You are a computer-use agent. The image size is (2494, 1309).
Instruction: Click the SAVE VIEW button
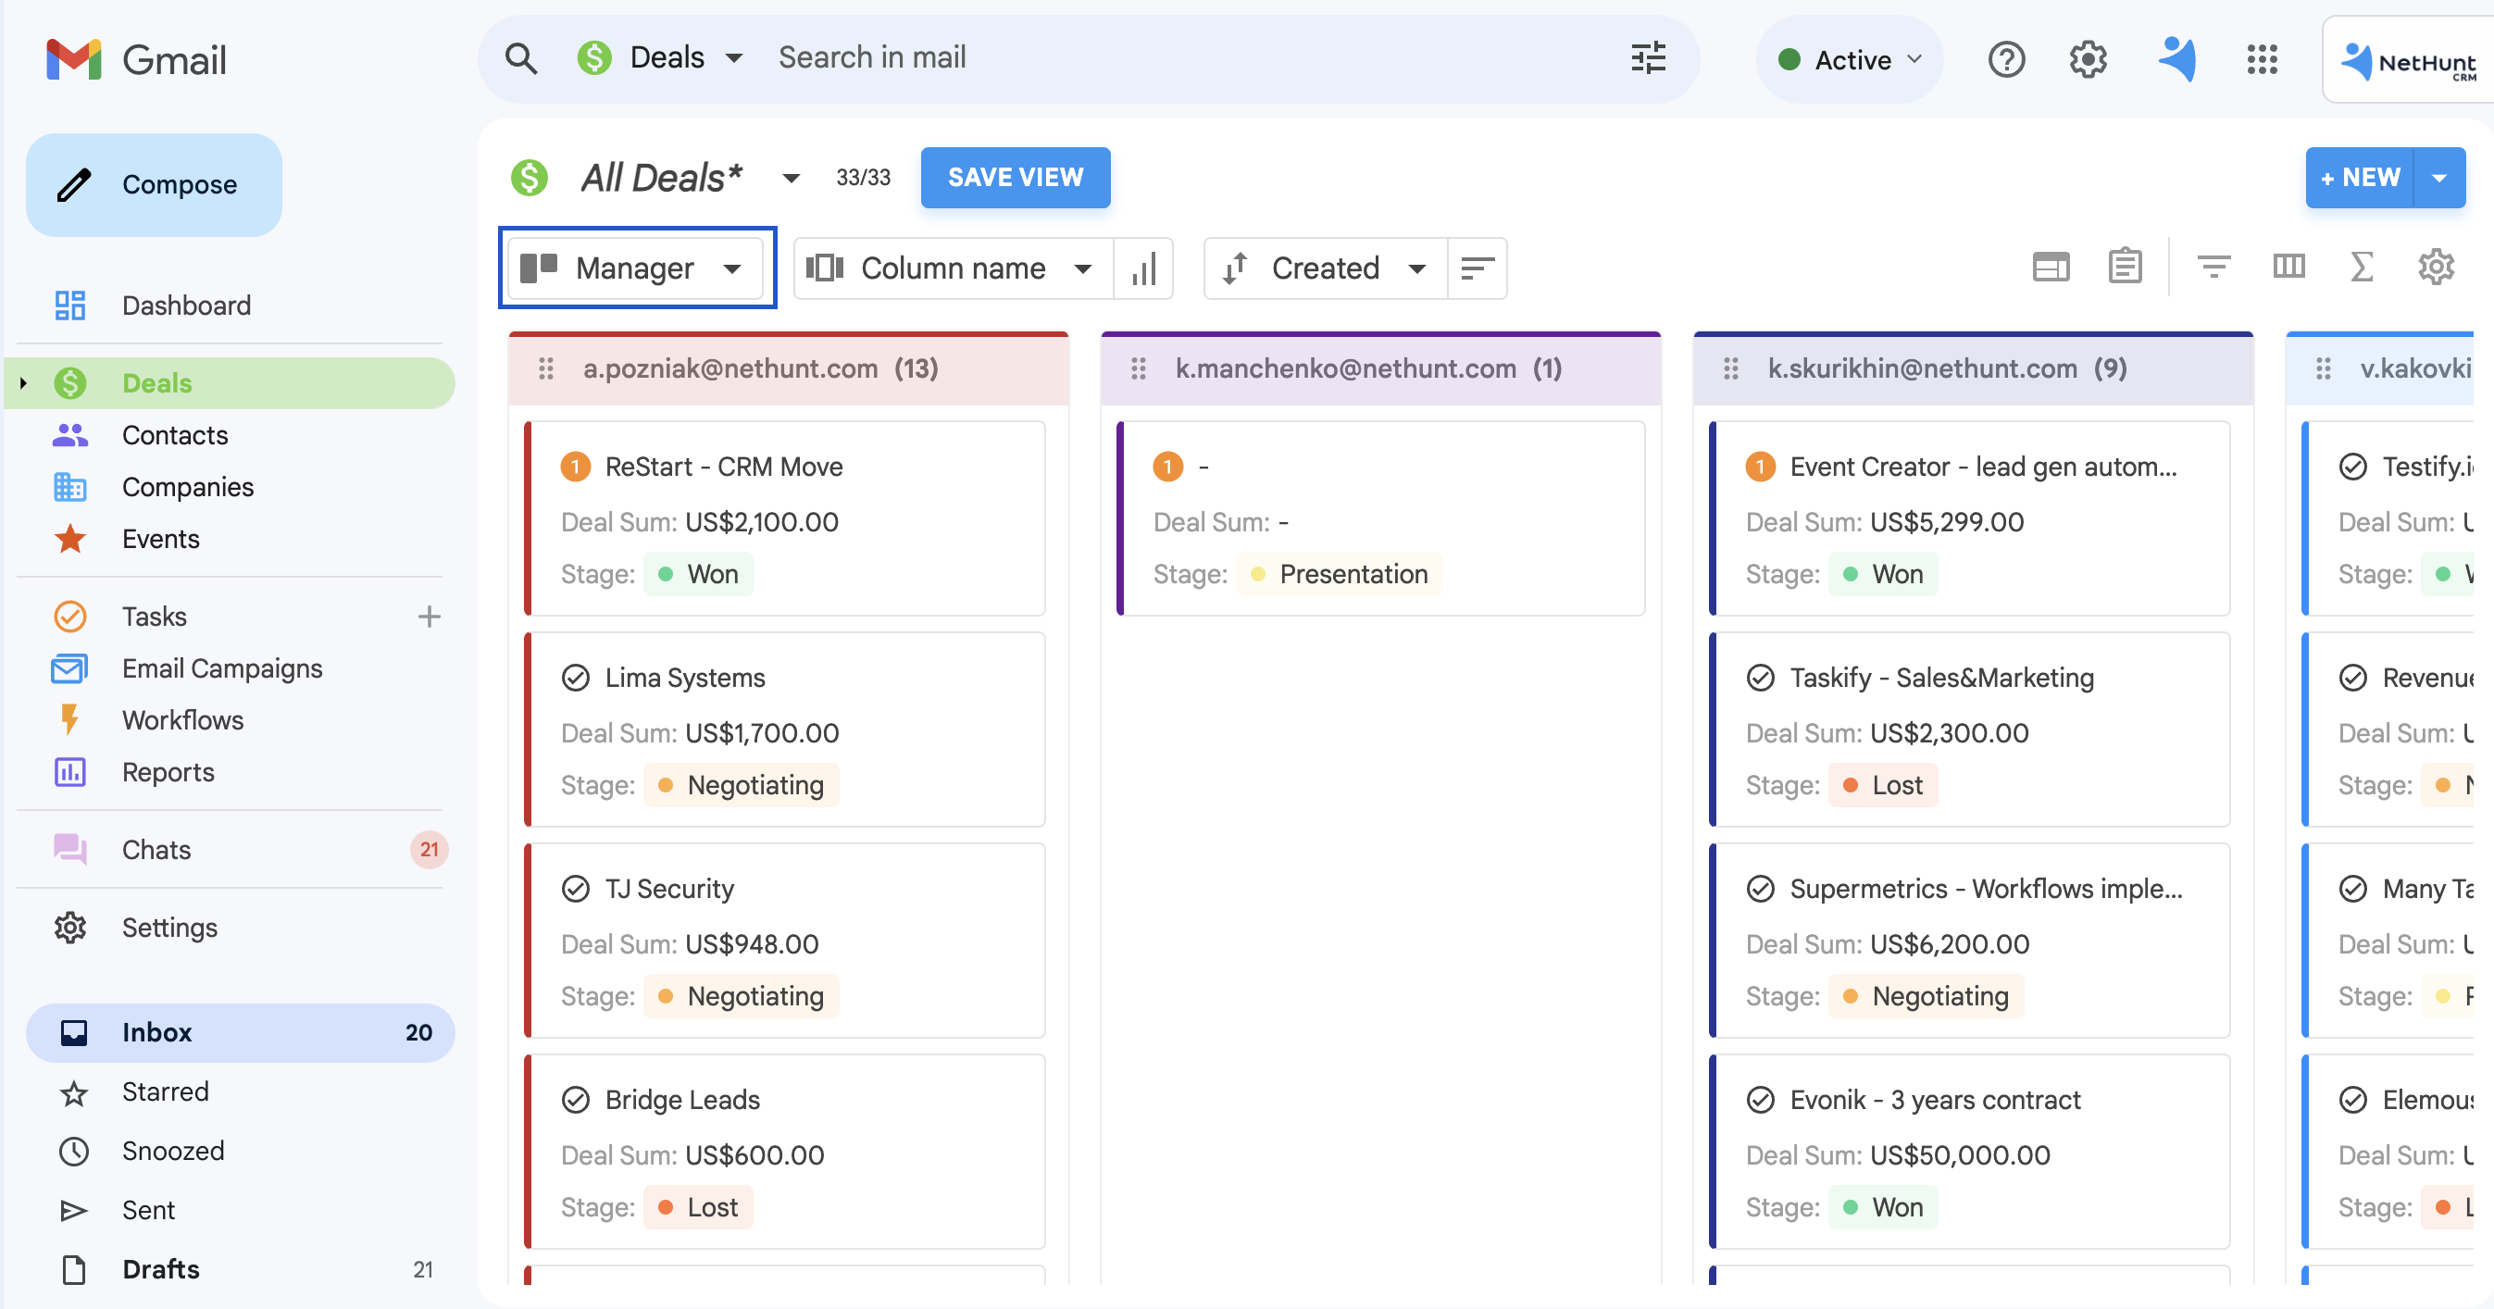coord(1015,177)
